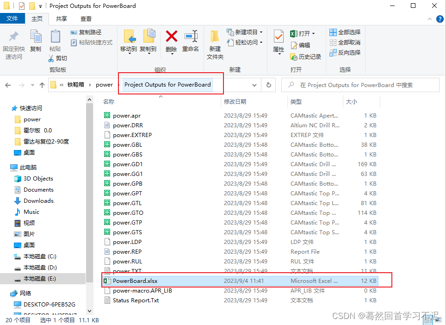
Task: Click the Rename icon in ribbon
Action: pyautogui.click(x=191, y=37)
